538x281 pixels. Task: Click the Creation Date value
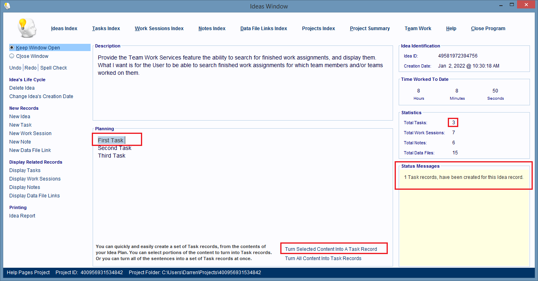pos(469,66)
